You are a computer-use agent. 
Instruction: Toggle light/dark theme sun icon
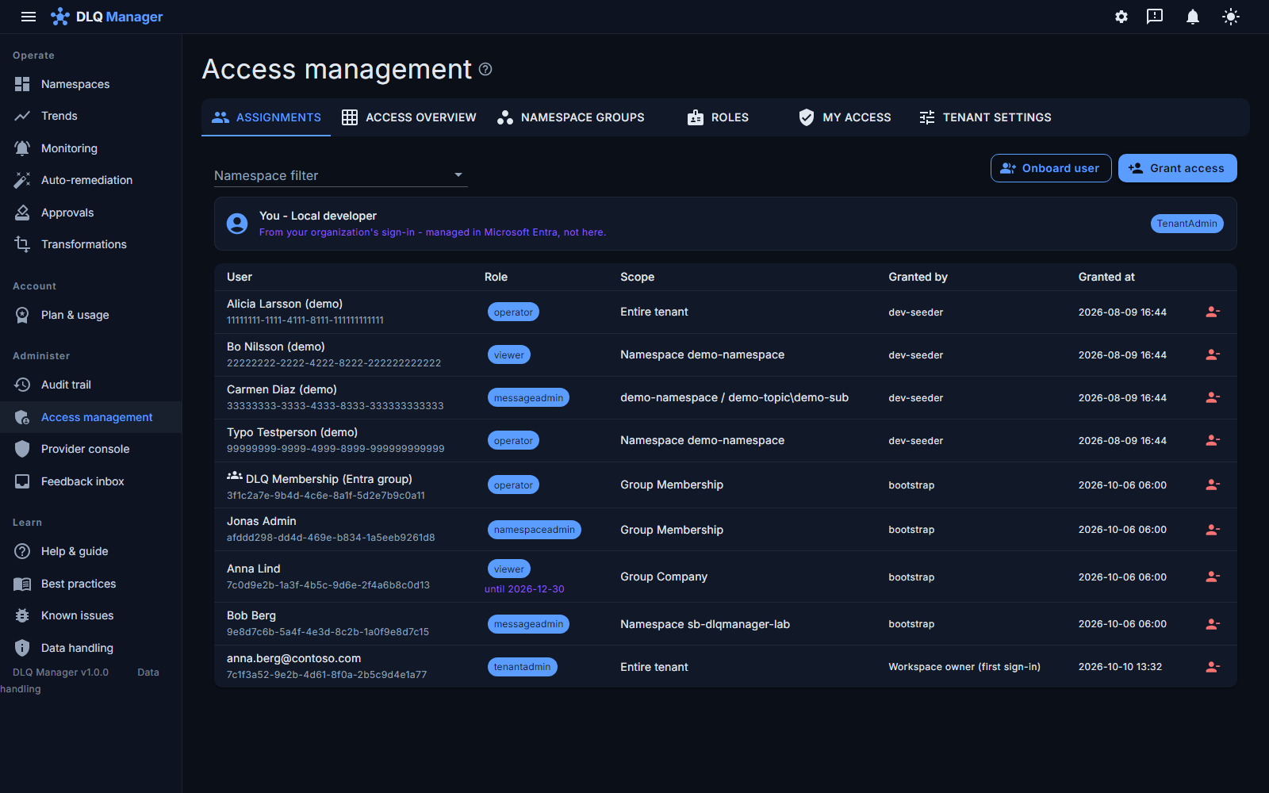[1231, 17]
